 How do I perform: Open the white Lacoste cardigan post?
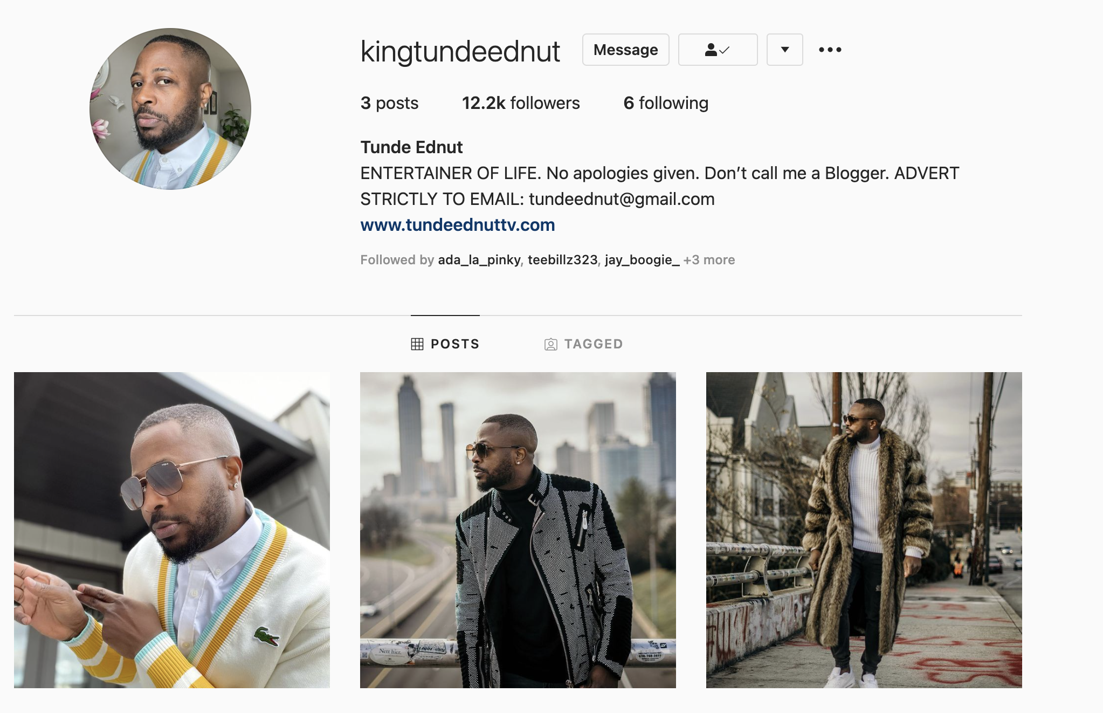(172, 530)
